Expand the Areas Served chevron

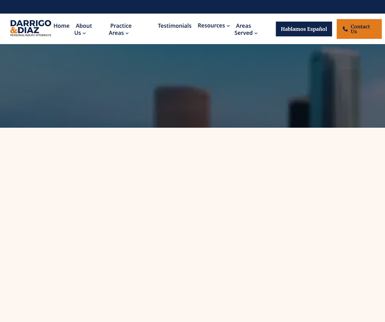click(x=256, y=33)
